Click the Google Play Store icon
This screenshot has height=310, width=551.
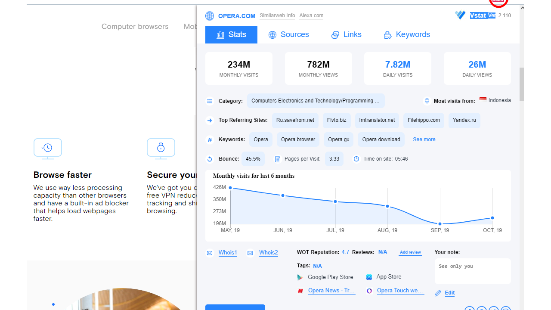pos(300,277)
